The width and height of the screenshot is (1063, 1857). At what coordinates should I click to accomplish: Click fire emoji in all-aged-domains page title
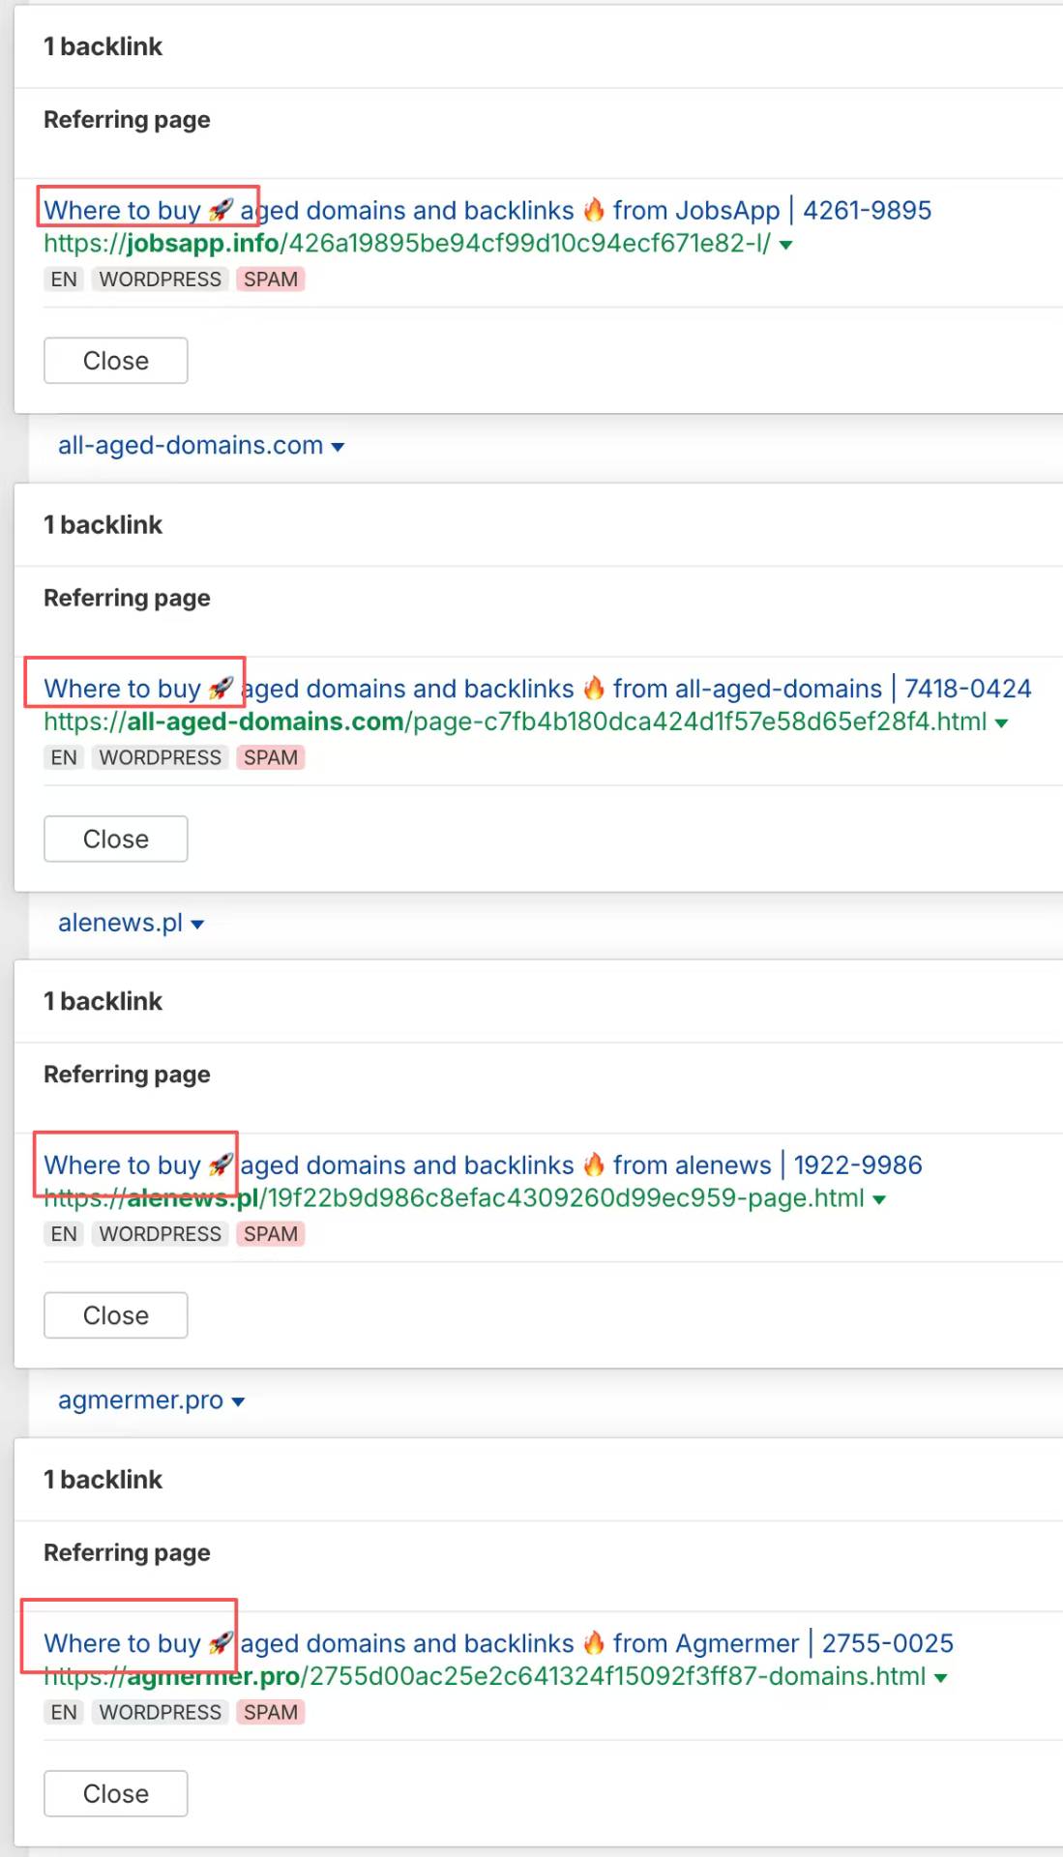coord(594,689)
